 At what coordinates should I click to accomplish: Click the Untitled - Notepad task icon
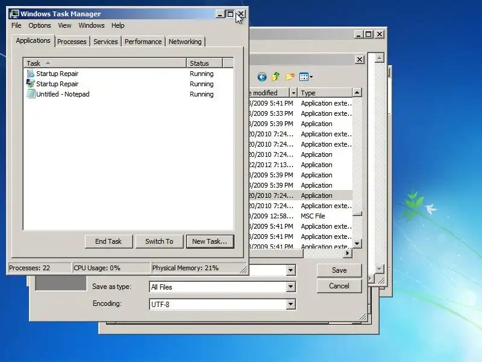click(x=31, y=94)
